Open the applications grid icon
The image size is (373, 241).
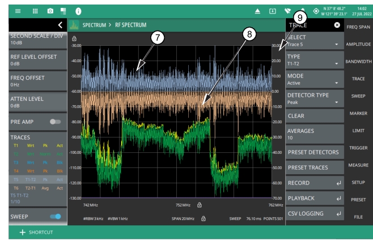click(x=34, y=11)
